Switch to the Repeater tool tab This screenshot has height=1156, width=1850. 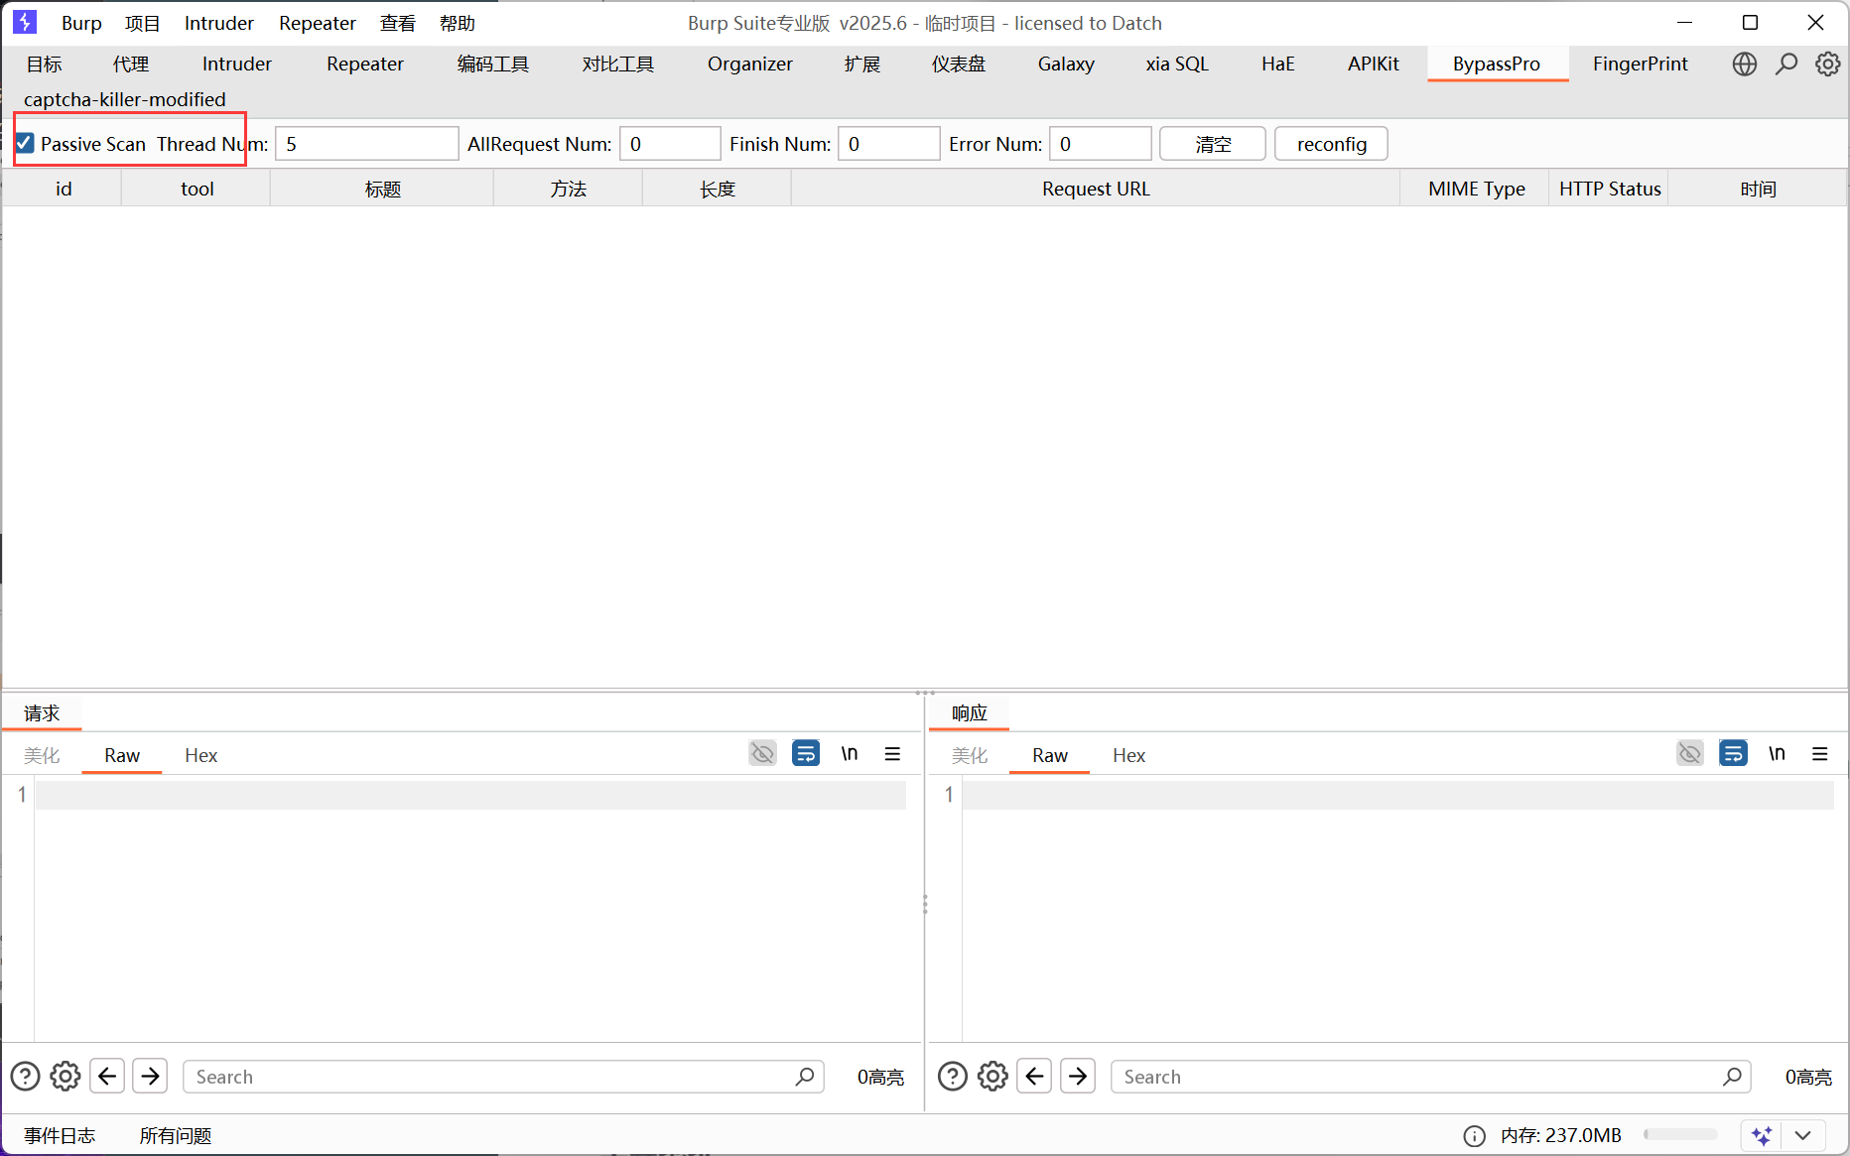click(365, 64)
